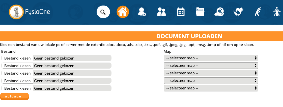Viewport: 283px width, 107px height.
Task: Choose a file with the fifth 'Bestand kiezen'
Action: click(x=17, y=88)
